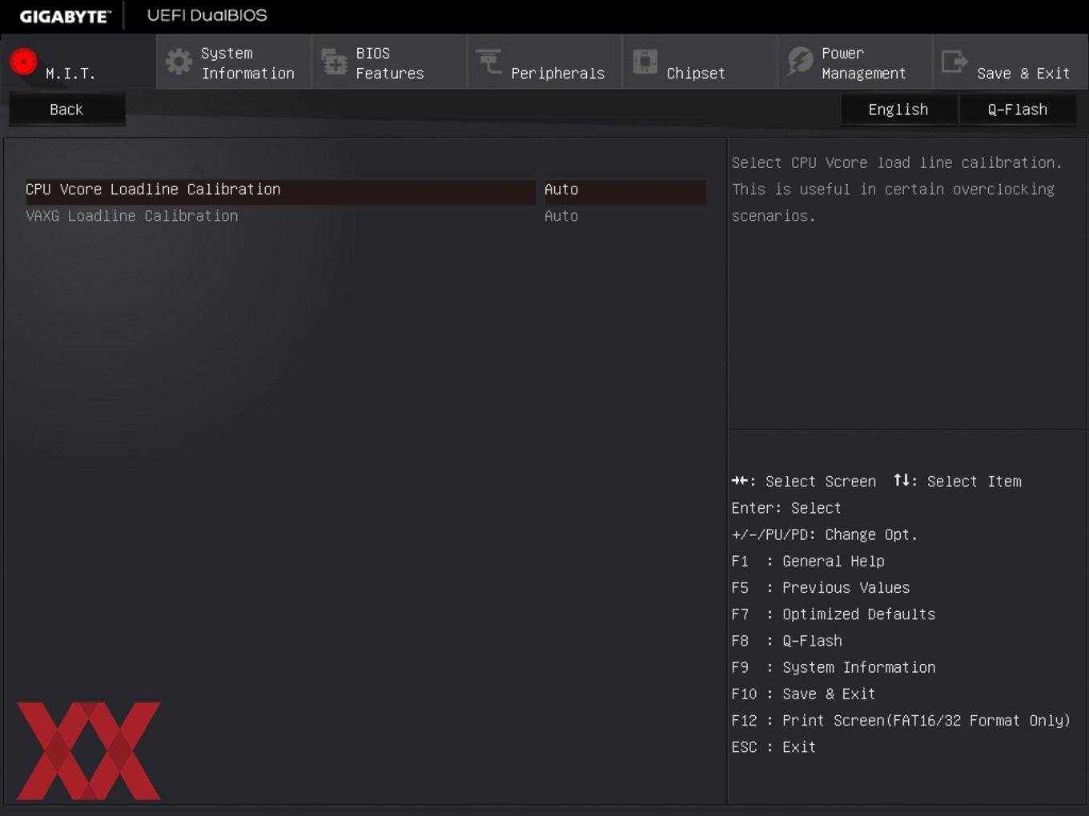
Task: Click the UEFI DualBIOS title text
Action: (x=207, y=15)
